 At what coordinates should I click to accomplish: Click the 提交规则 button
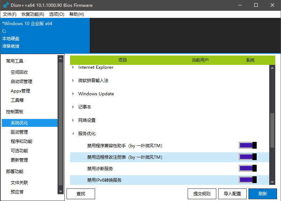202,193
